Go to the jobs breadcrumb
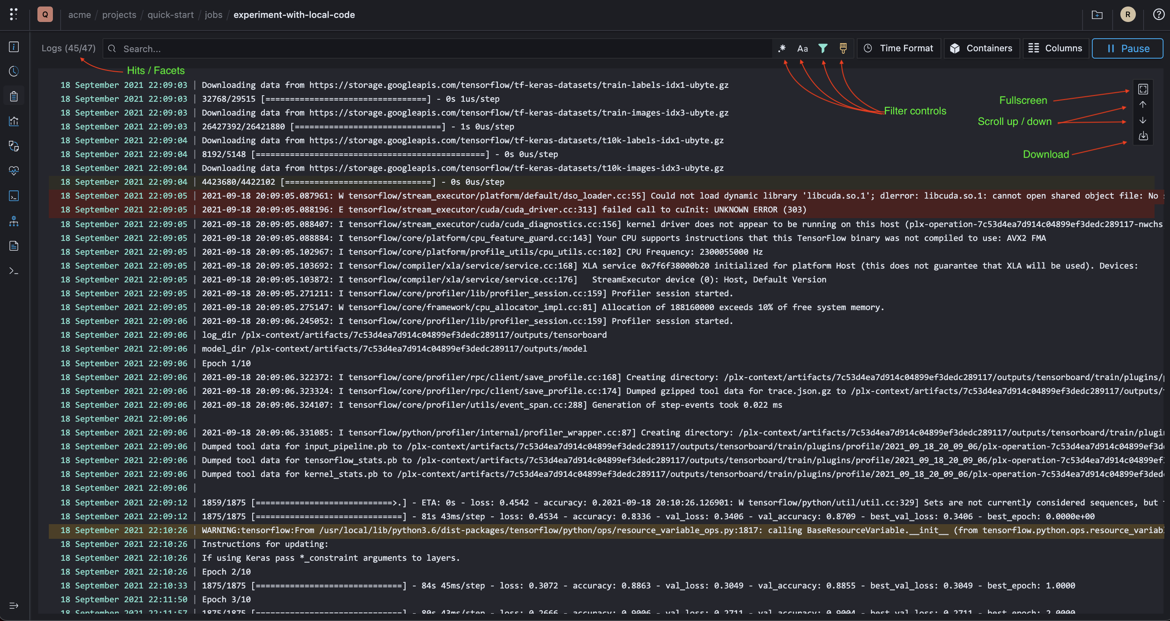This screenshot has width=1170, height=621. (214, 15)
